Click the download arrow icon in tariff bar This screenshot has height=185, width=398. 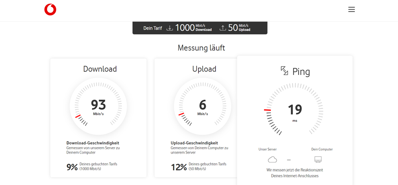(170, 28)
